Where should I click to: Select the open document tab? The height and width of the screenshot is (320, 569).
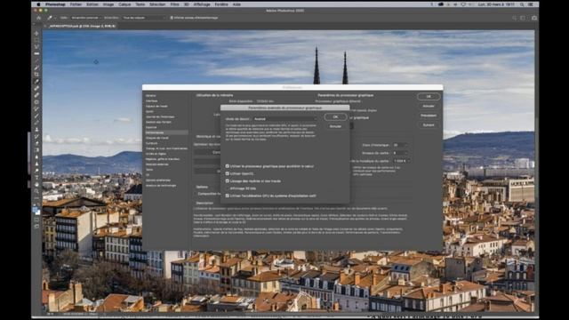point(81,26)
